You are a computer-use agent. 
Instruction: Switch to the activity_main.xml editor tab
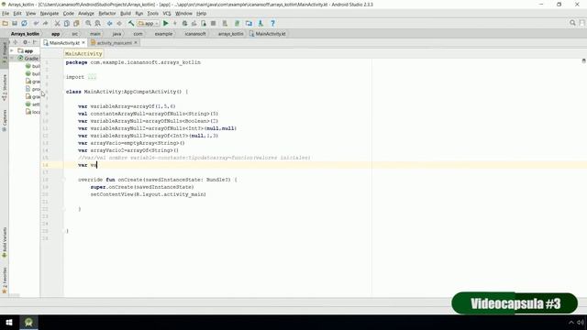(x=114, y=43)
